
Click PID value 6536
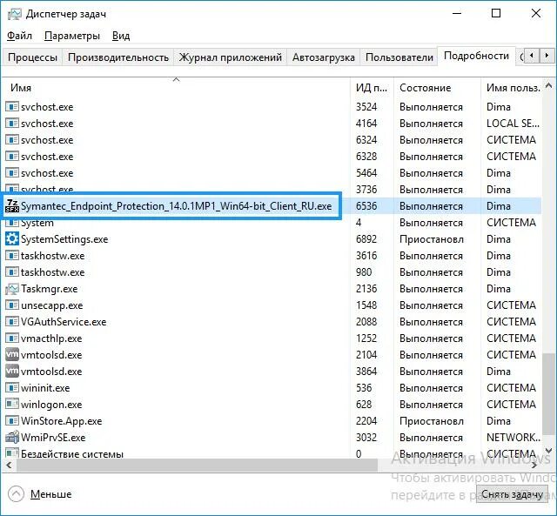tap(366, 206)
